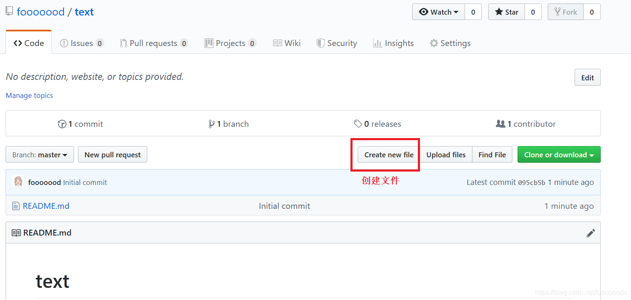
Task: Click the star icon on Star button
Action: 499,12
